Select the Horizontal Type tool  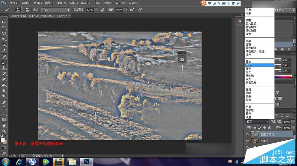pos(4,108)
